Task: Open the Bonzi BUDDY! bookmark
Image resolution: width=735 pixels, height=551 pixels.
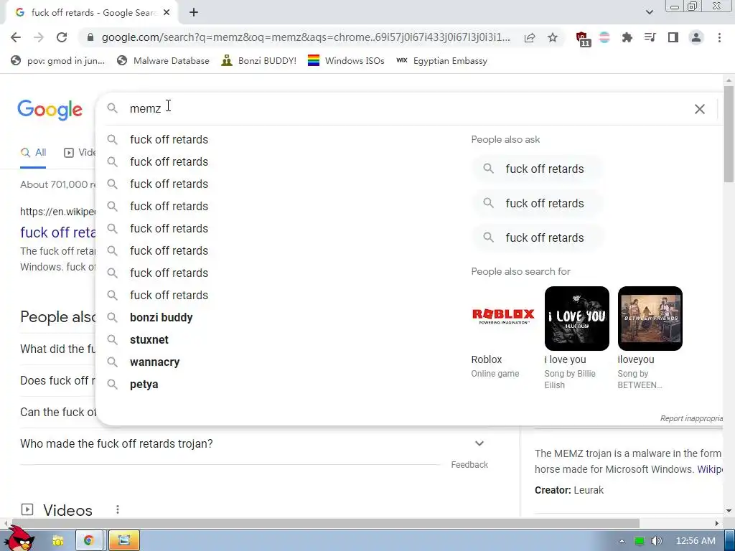Action: click(x=258, y=60)
